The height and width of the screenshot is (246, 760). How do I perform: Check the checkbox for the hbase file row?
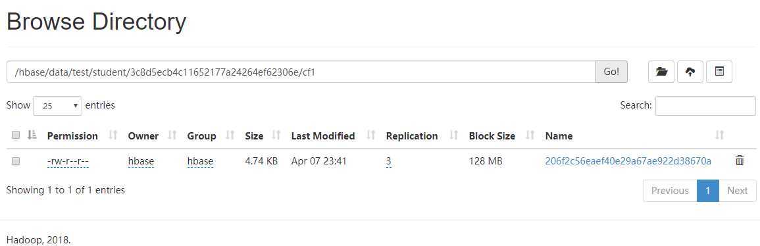(x=16, y=161)
